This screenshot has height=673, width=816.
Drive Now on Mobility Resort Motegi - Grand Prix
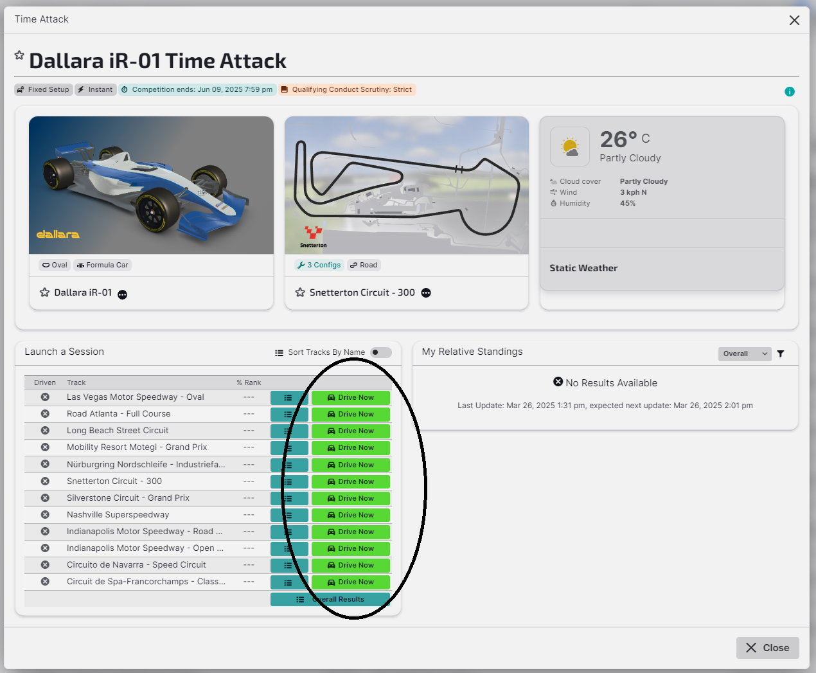[351, 448]
